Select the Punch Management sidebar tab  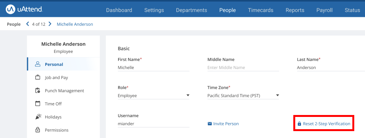tap(63, 90)
